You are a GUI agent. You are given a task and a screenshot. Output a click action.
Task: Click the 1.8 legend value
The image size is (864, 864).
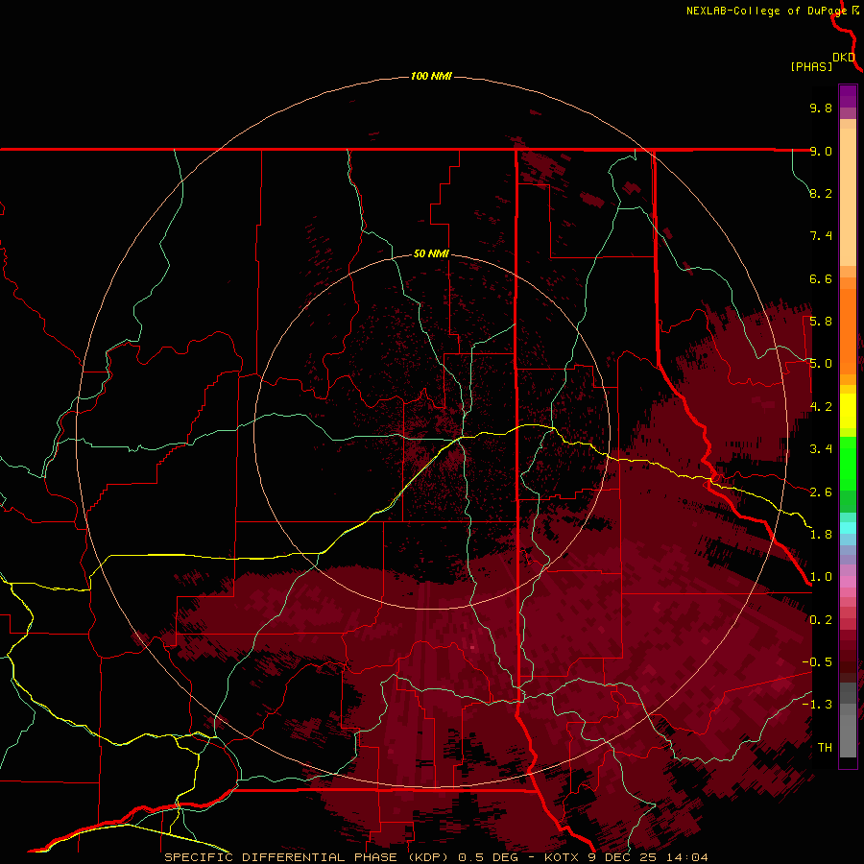(821, 535)
